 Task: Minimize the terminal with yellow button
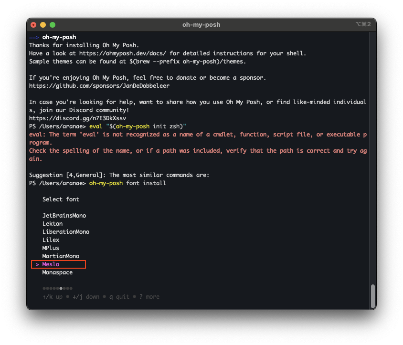[x=43, y=25]
